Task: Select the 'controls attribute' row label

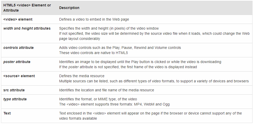Action: 18,48
